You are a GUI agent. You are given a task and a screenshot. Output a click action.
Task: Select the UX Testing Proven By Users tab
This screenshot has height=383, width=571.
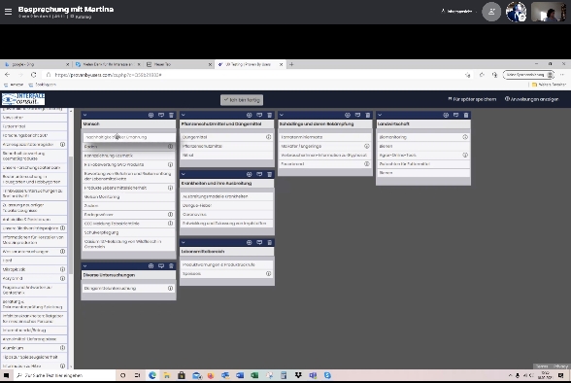(250, 64)
